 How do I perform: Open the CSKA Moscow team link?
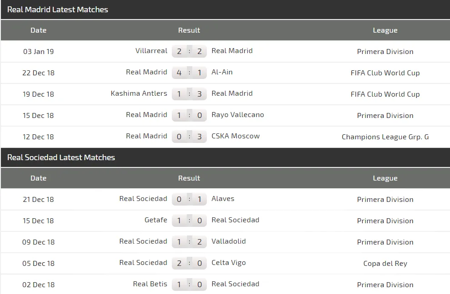[235, 136]
